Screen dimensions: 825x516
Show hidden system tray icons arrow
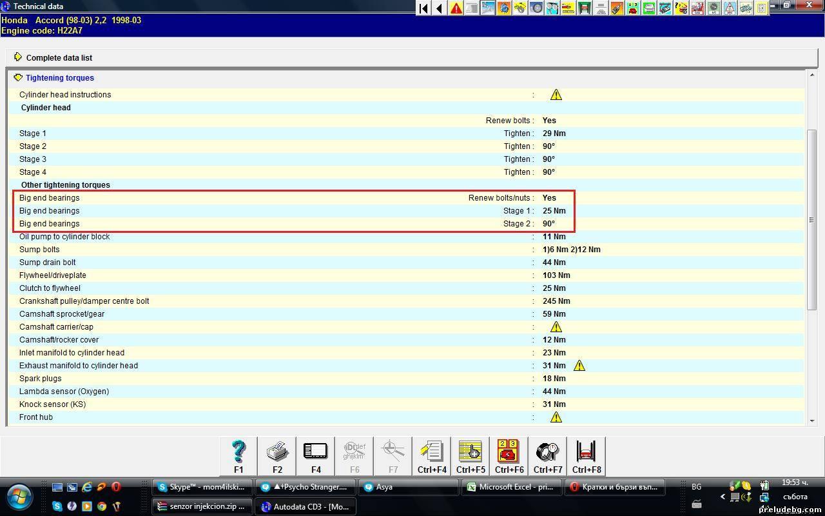click(722, 497)
